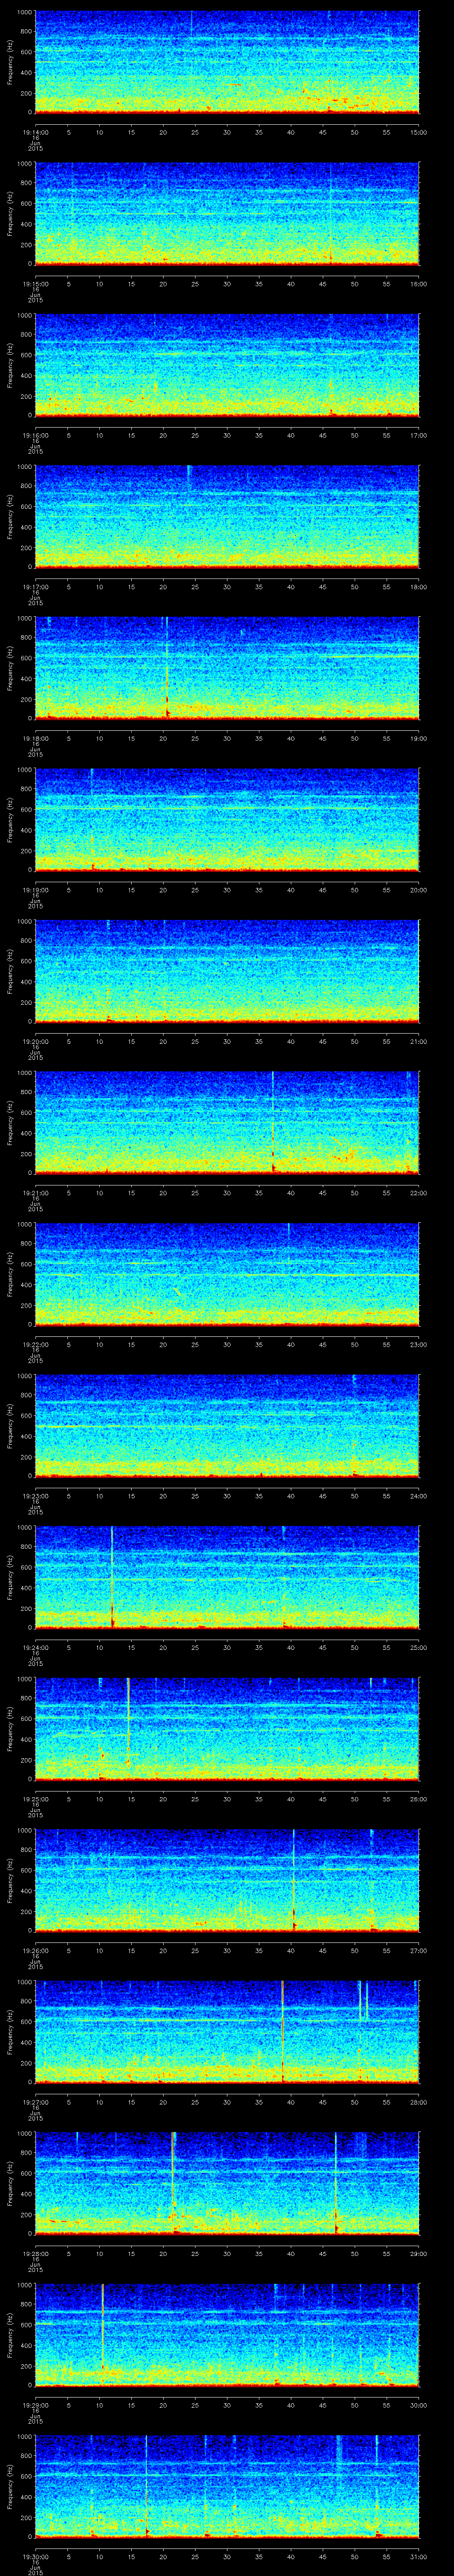Click the 19:23:00 start time label

pyautogui.click(x=35, y=1496)
